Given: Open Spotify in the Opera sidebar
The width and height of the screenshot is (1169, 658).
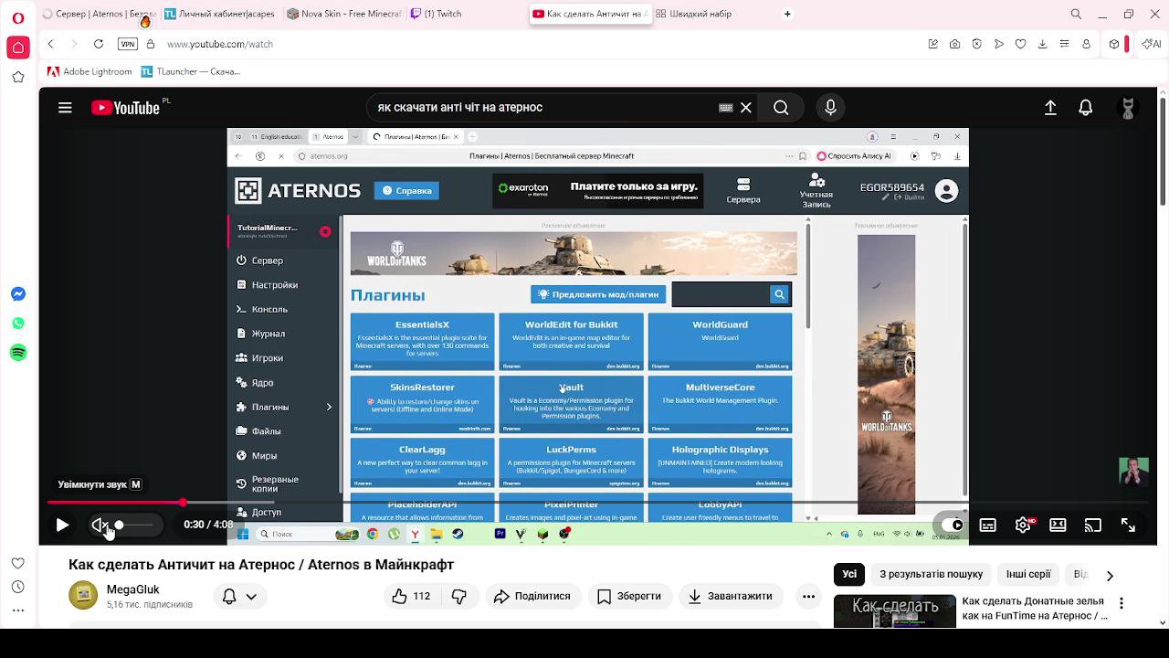Looking at the screenshot, I should 18,353.
